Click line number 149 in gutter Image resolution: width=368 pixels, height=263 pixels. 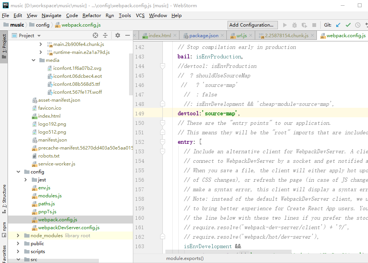pyautogui.click(x=139, y=113)
